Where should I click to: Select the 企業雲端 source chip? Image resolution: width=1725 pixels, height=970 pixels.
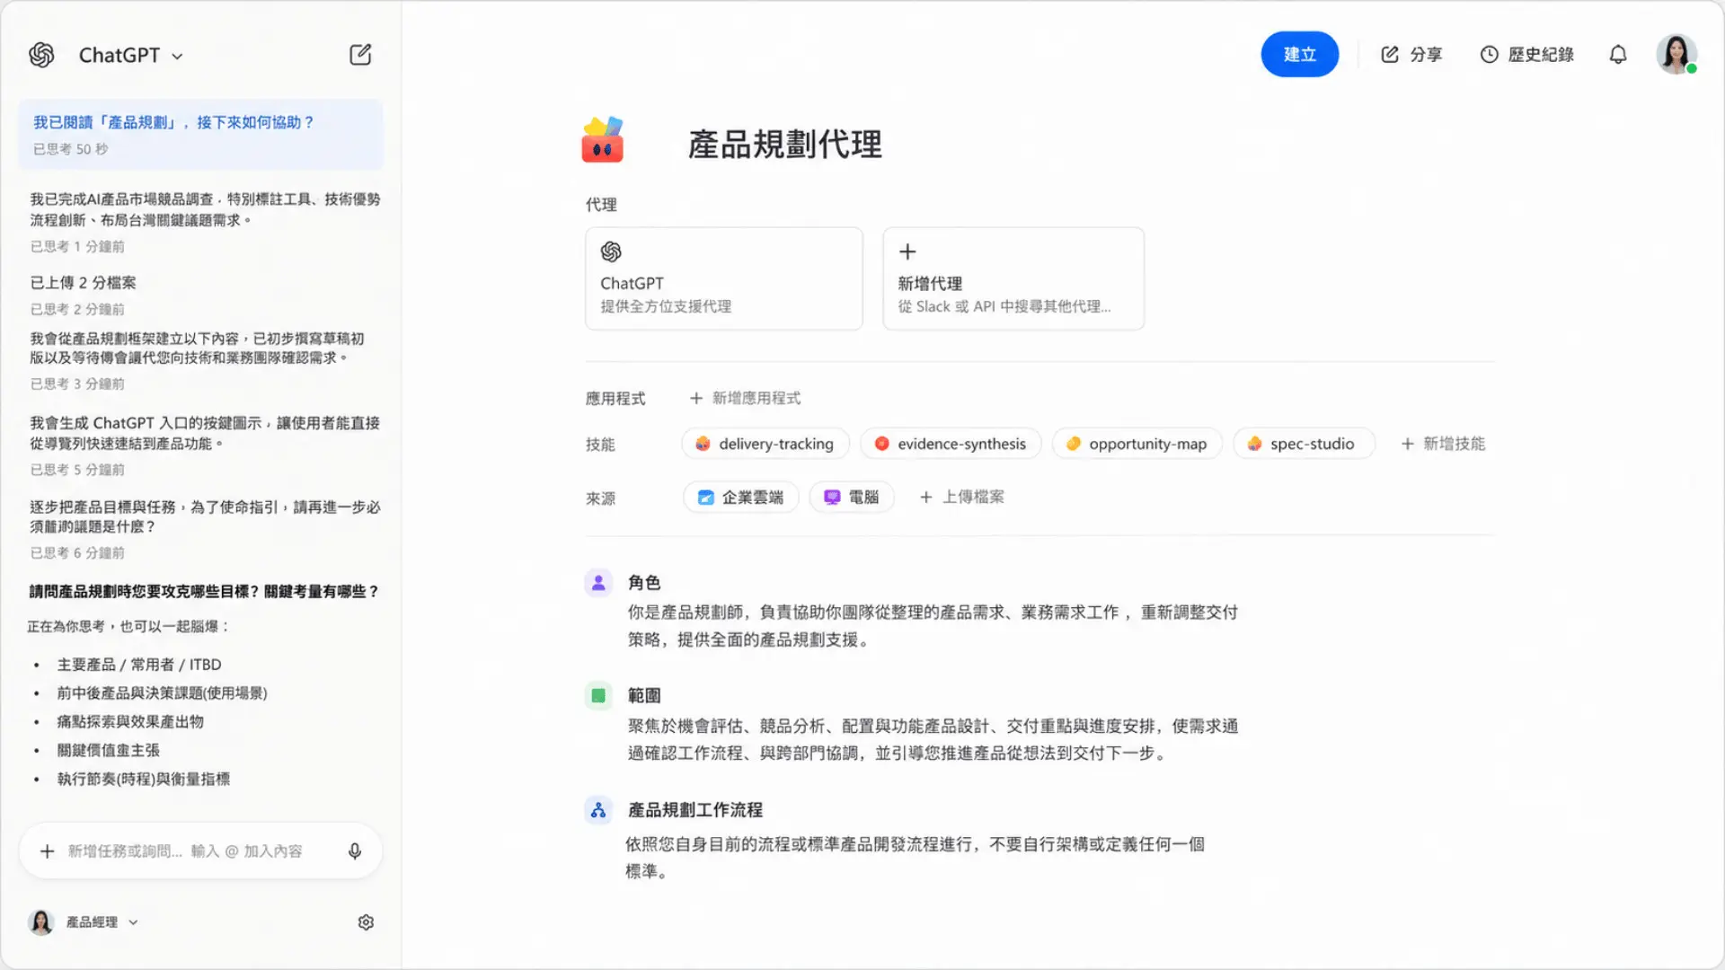point(741,497)
